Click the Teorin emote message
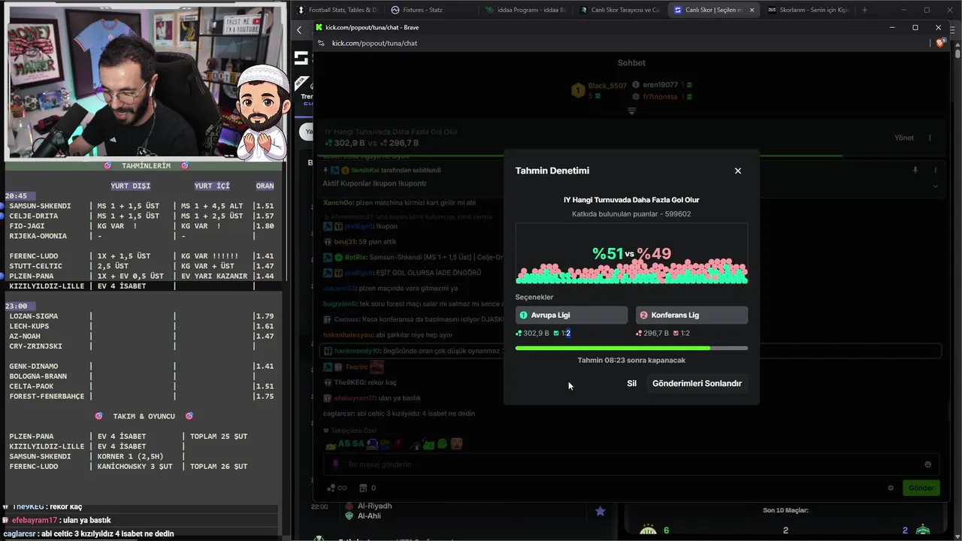Screen dimensions: 962x541 click(x=376, y=367)
